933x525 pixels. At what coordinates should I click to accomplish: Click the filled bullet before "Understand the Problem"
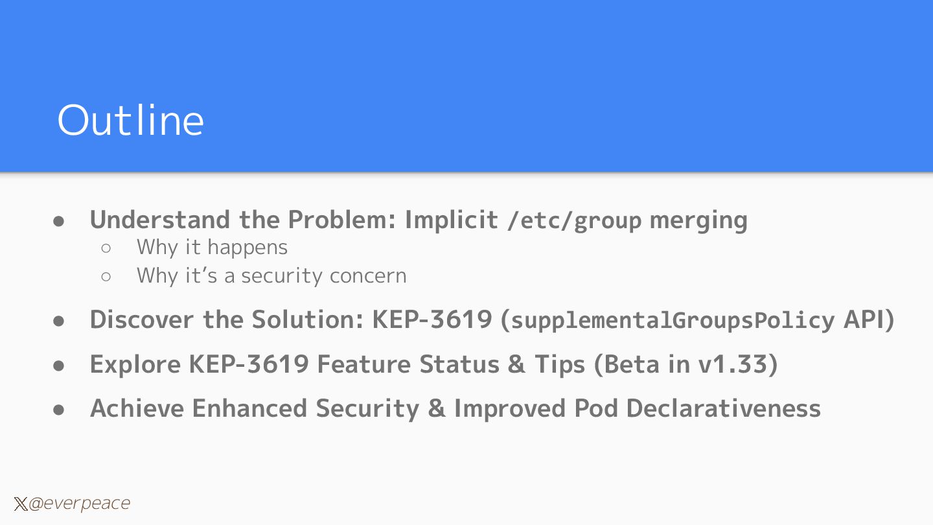pos(59,221)
